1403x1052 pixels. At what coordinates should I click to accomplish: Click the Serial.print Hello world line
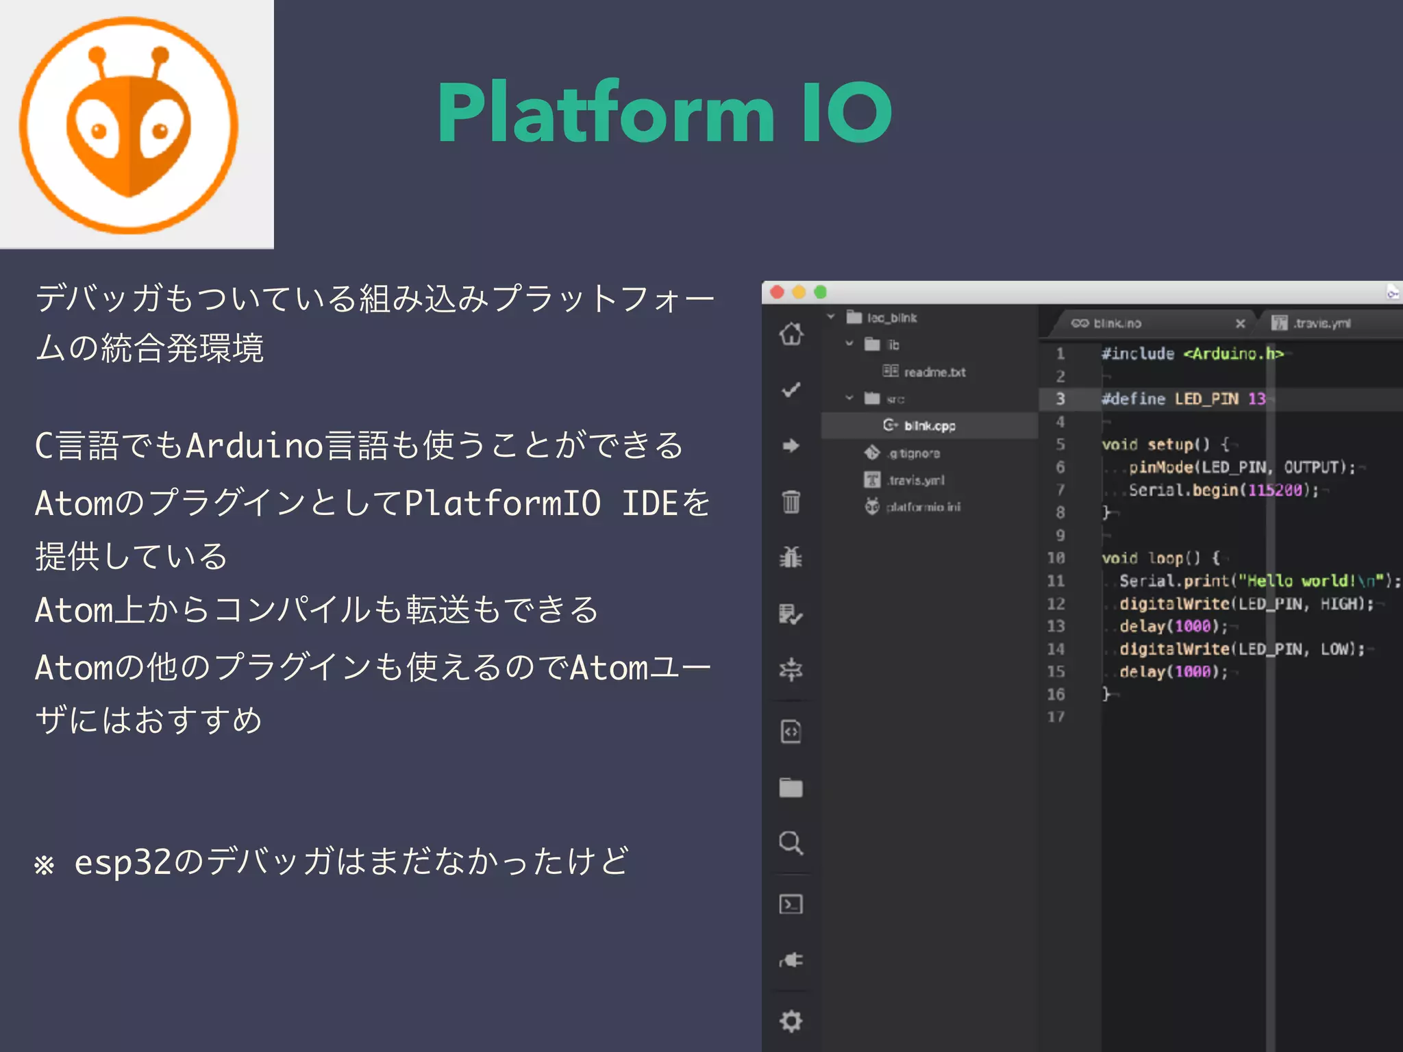coord(1260,581)
